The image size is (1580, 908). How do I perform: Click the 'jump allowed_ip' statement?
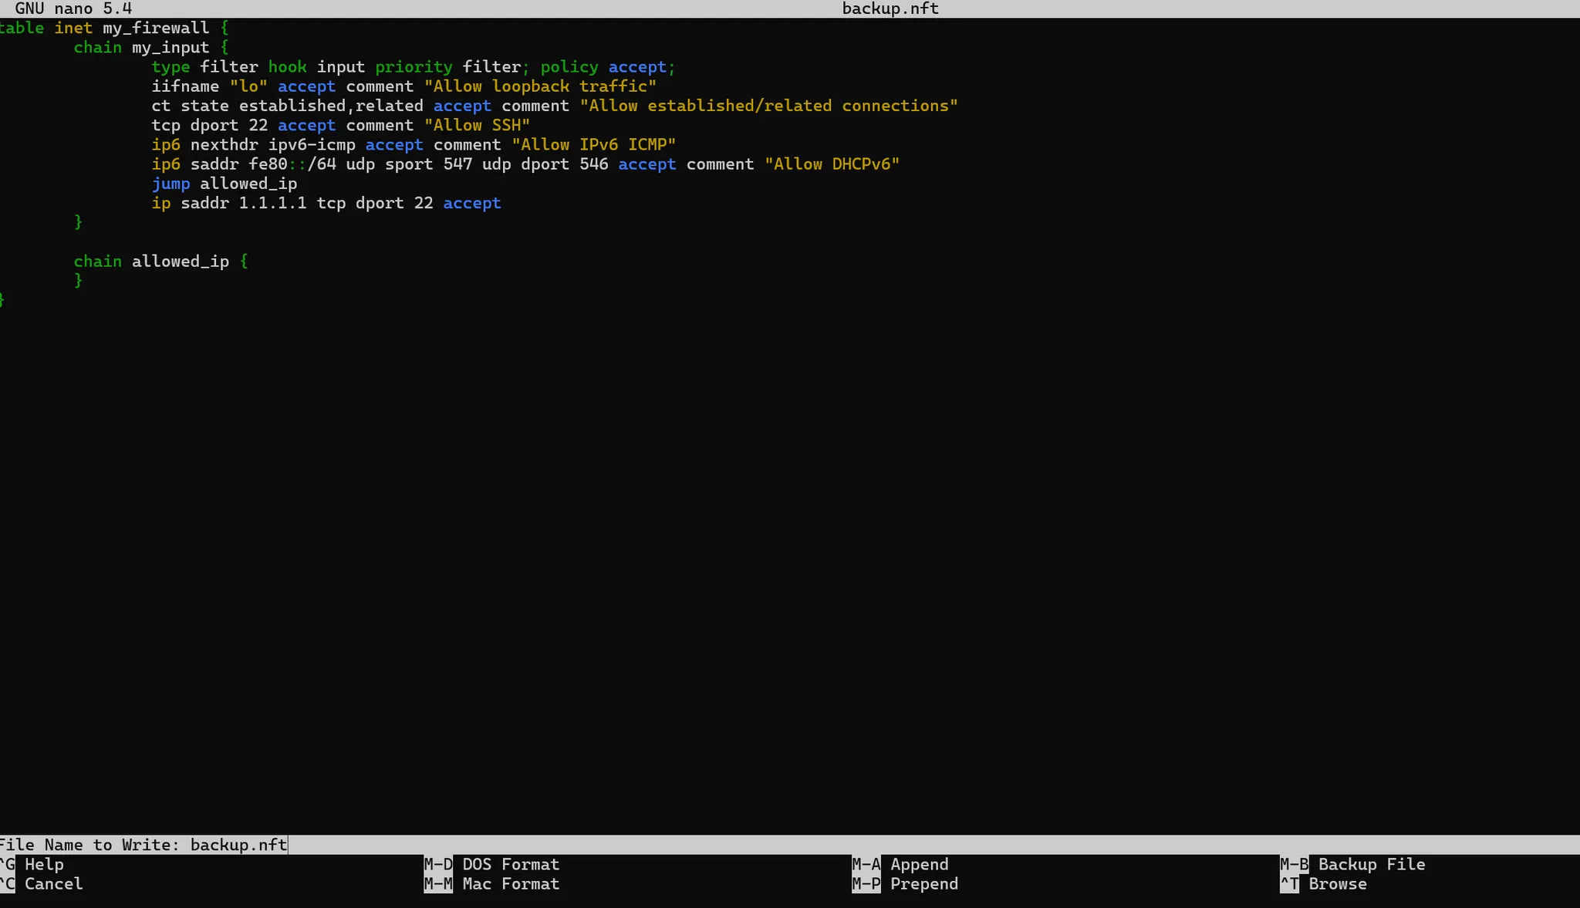tap(224, 184)
